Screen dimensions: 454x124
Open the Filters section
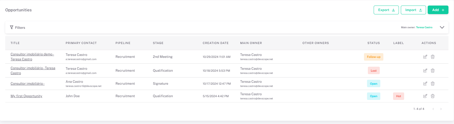click(18, 27)
